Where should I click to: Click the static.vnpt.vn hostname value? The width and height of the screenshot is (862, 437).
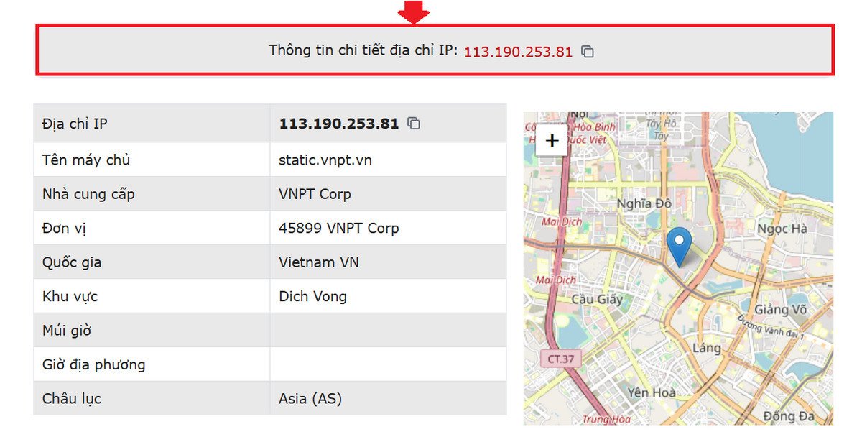click(325, 160)
